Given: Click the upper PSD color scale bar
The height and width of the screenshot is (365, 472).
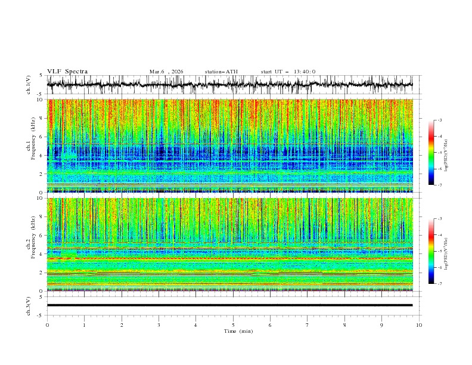Looking at the screenshot, I should click(x=431, y=152).
